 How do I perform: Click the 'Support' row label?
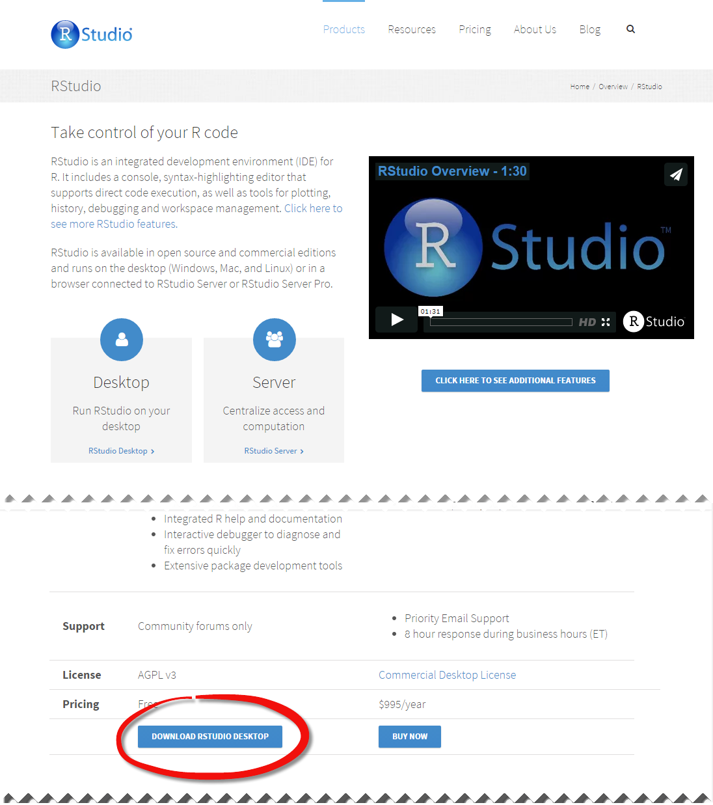tap(83, 626)
